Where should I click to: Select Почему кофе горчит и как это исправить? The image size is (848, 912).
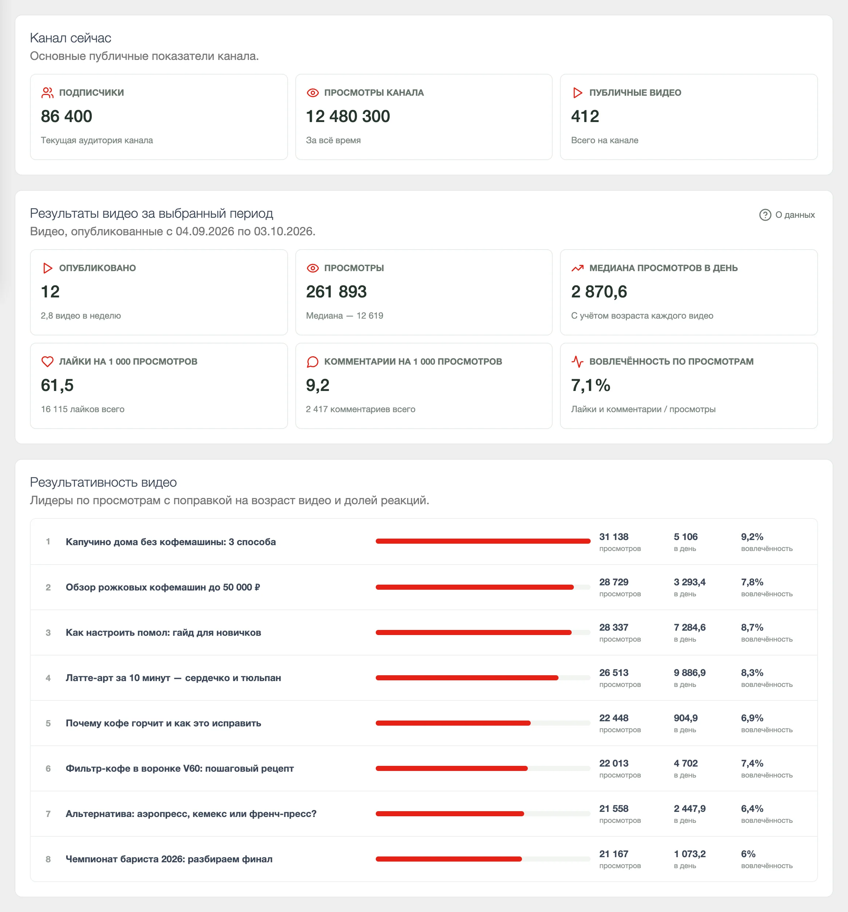pos(163,723)
